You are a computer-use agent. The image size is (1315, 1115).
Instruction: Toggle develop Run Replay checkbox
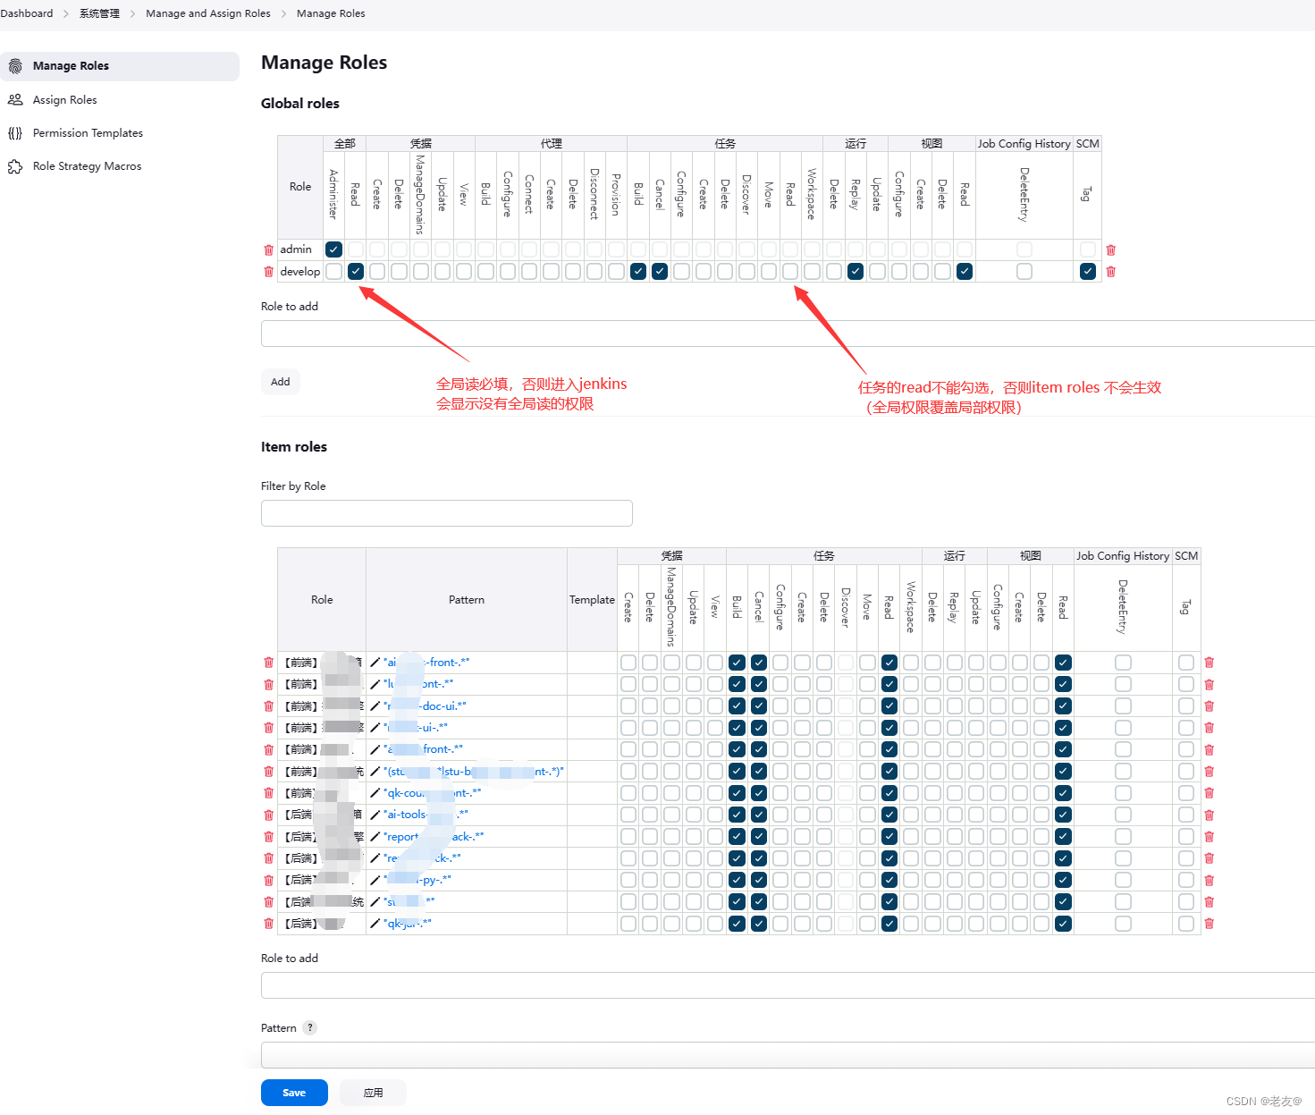(856, 271)
